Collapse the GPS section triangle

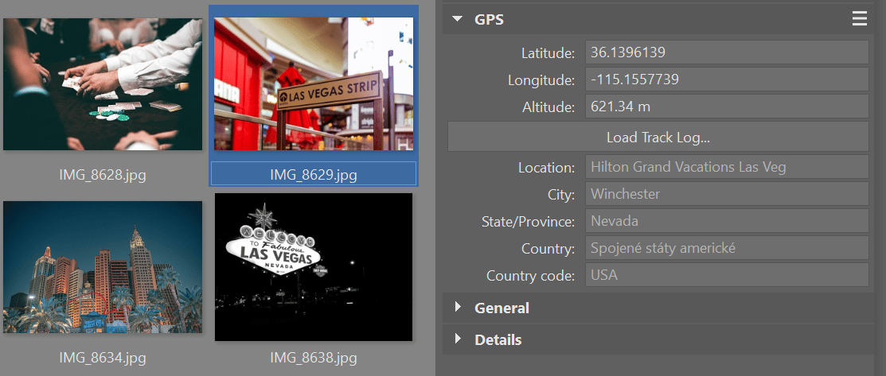click(x=457, y=18)
